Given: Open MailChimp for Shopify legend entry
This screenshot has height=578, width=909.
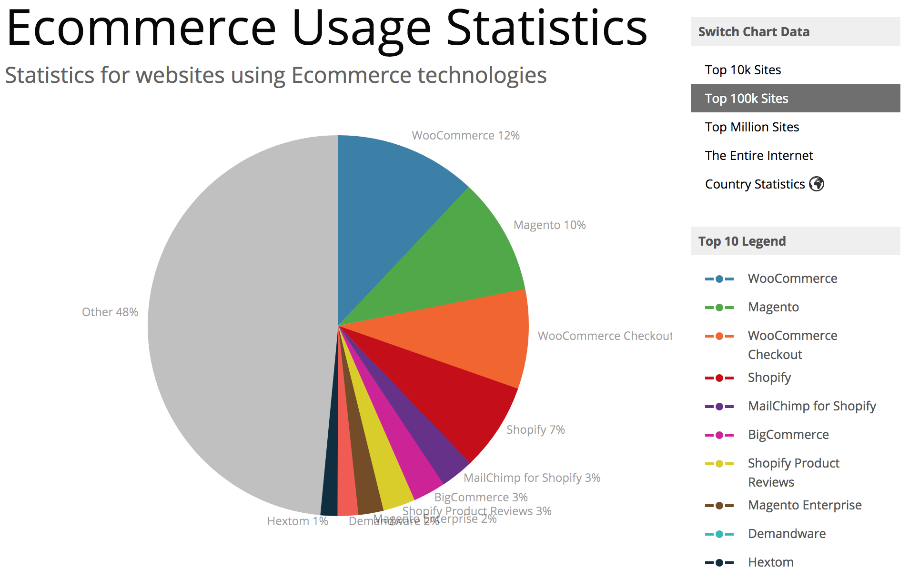Looking at the screenshot, I should [x=812, y=406].
